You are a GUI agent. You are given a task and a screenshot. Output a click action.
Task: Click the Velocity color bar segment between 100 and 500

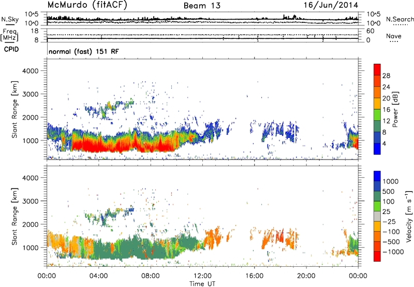click(x=377, y=196)
